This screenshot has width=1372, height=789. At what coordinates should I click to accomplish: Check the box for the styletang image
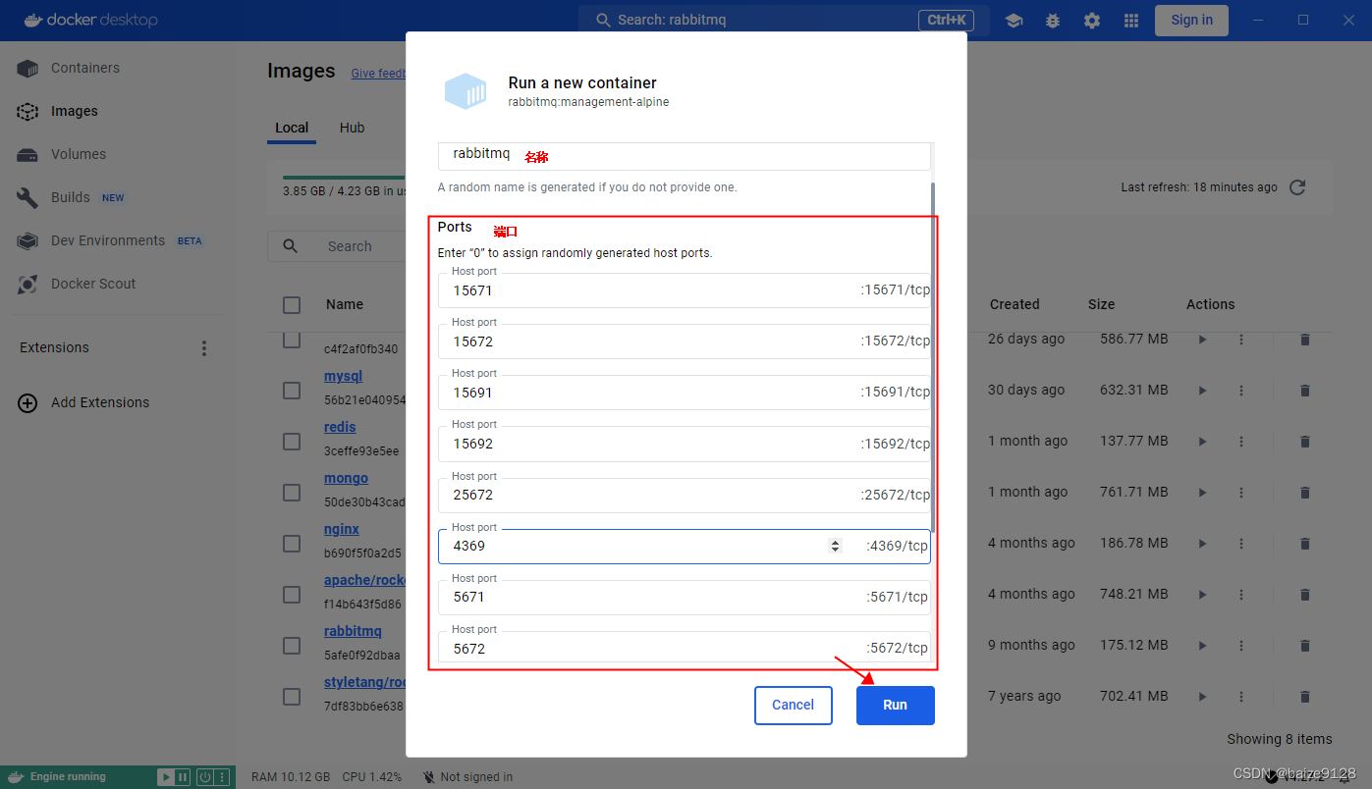[292, 697]
